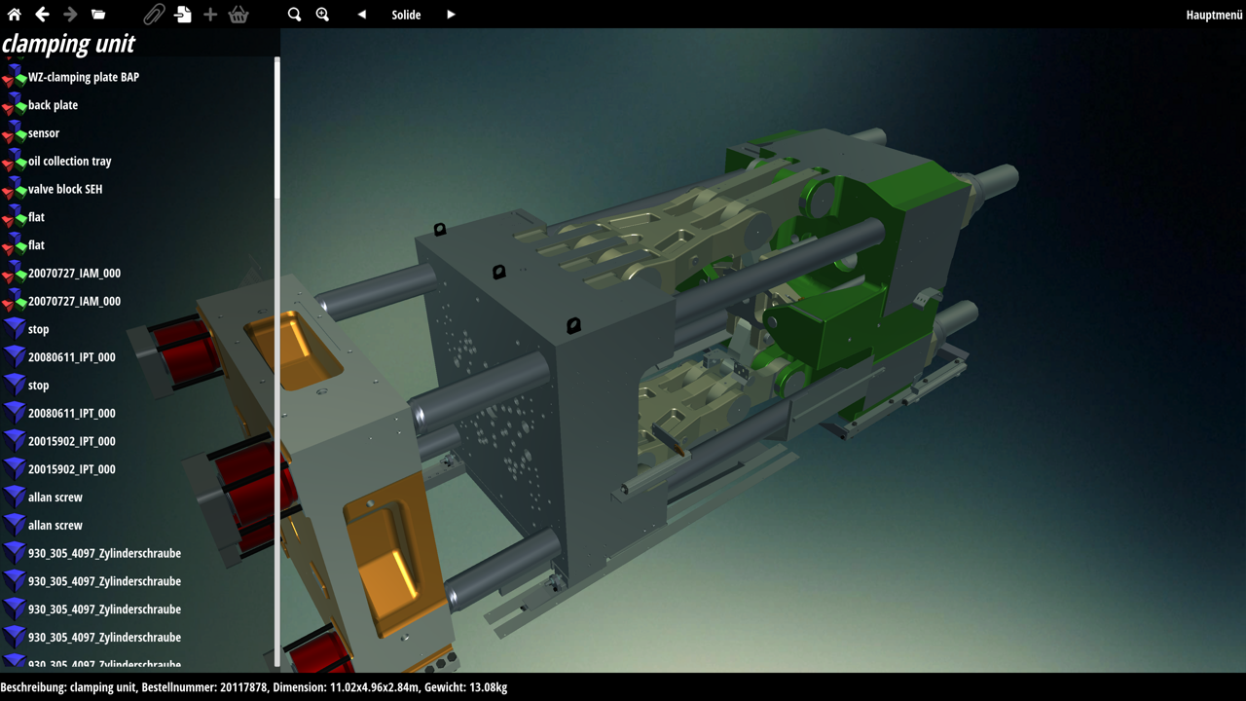Select the sensor assembly row
The image size is (1246, 701).
click(138, 133)
